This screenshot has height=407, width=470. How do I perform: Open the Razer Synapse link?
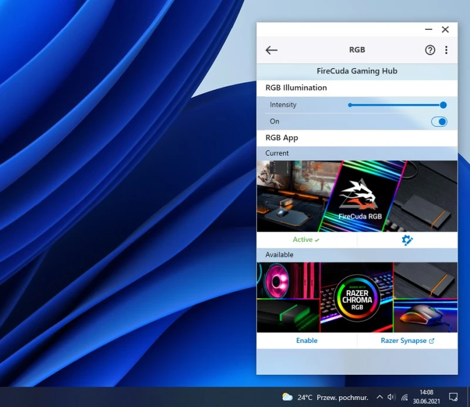click(x=403, y=341)
